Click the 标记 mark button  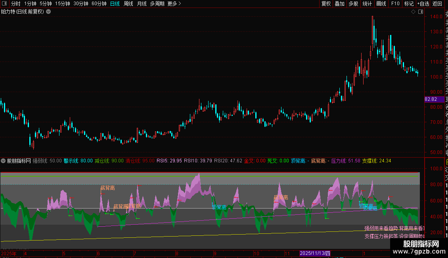click(409, 4)
